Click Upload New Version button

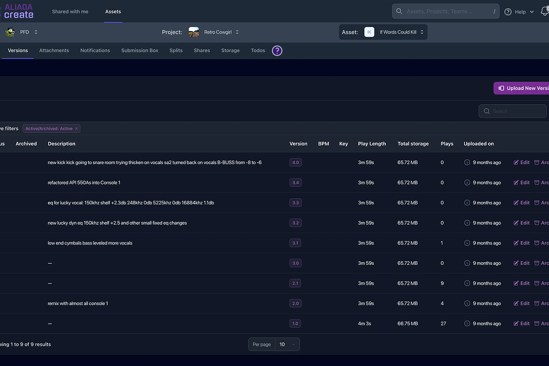(x=522, y=88)
